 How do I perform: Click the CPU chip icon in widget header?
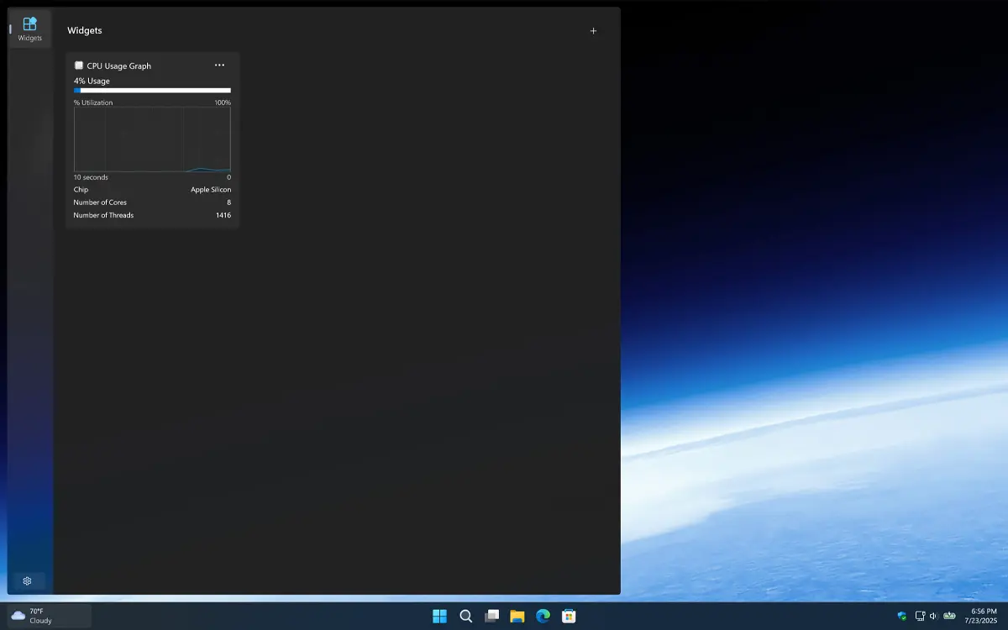78,66
